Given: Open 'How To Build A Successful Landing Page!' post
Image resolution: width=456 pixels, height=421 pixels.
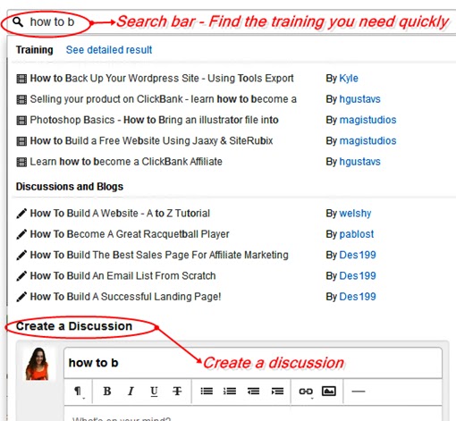Looking at the screenshot, I should (125, 297).
